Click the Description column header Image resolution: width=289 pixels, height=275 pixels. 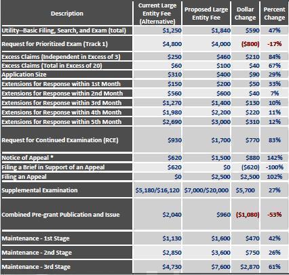coord(67,14)
